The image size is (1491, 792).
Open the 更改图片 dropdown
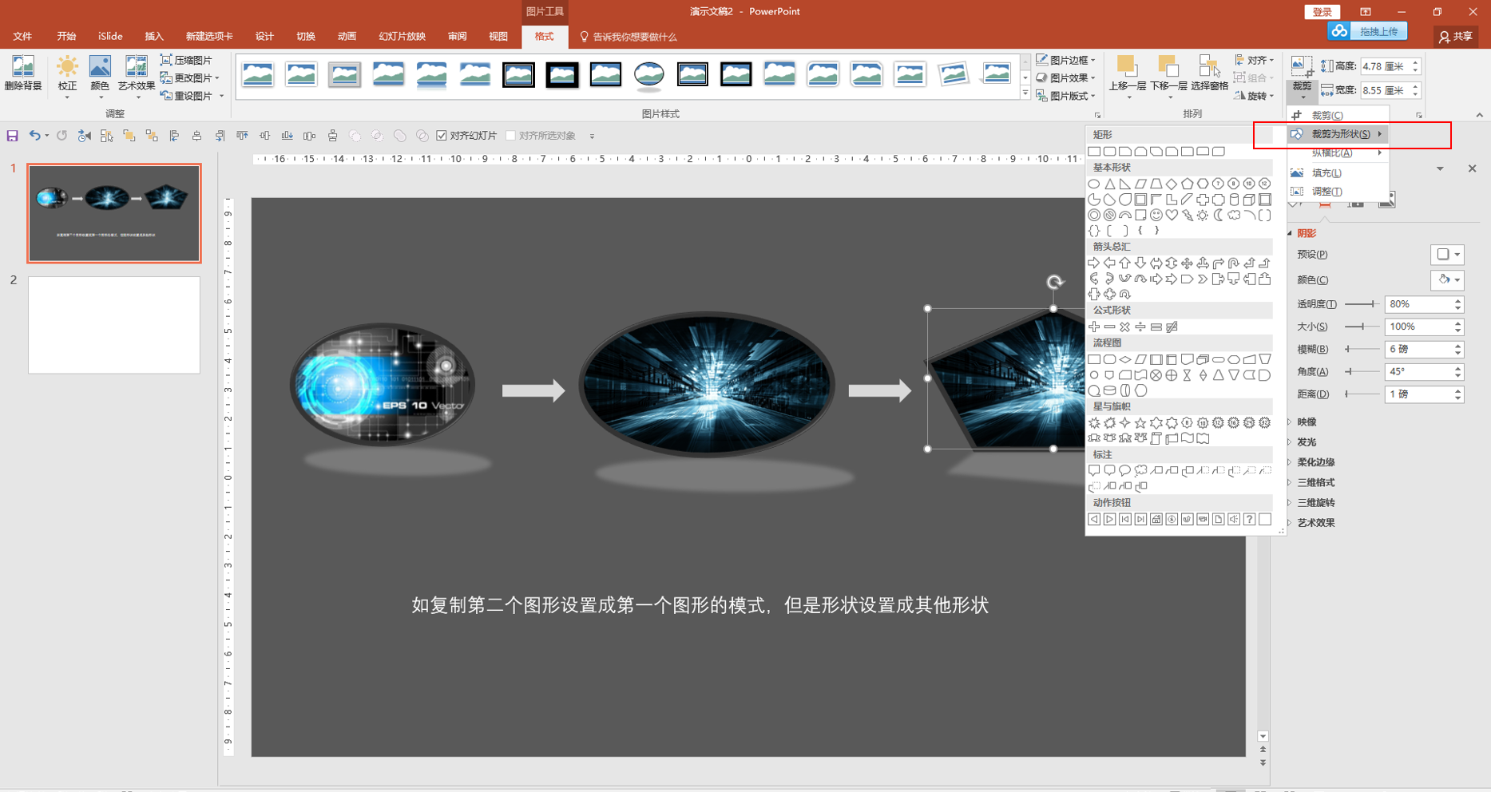190,77
